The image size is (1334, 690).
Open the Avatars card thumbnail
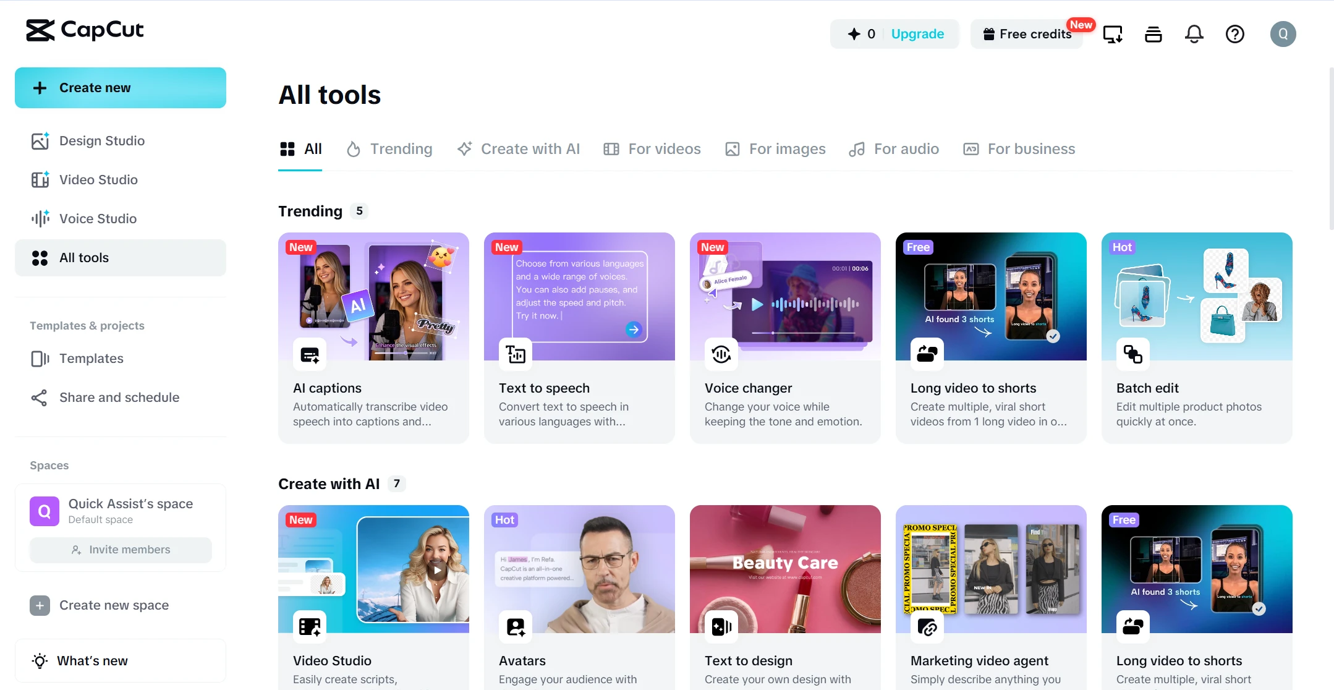pos(579,569)
